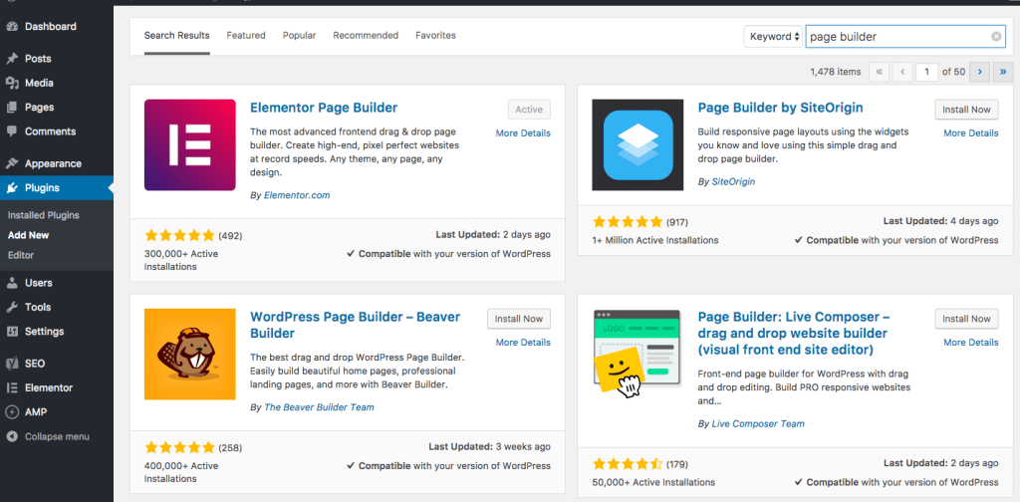Viewport: 1020px width, 502px height.
Task: Click the Pages icon in sidebar
Action: click(x=12, y=108)
